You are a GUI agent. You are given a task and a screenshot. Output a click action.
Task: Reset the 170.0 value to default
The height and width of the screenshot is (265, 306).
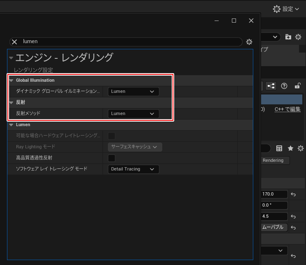coord(294,194)
